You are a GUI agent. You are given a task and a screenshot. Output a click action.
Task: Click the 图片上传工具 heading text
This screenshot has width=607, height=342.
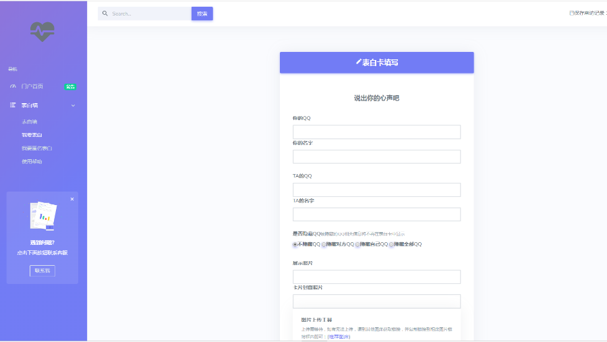(317, 320)
